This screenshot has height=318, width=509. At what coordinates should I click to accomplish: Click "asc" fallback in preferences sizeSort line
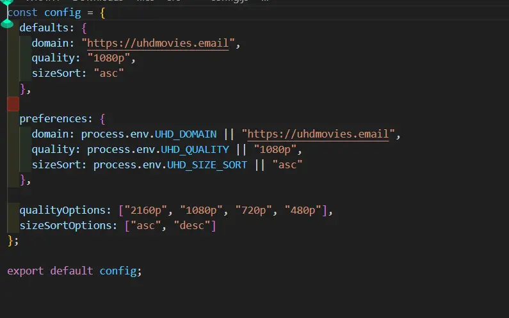[x=287, y=164]
